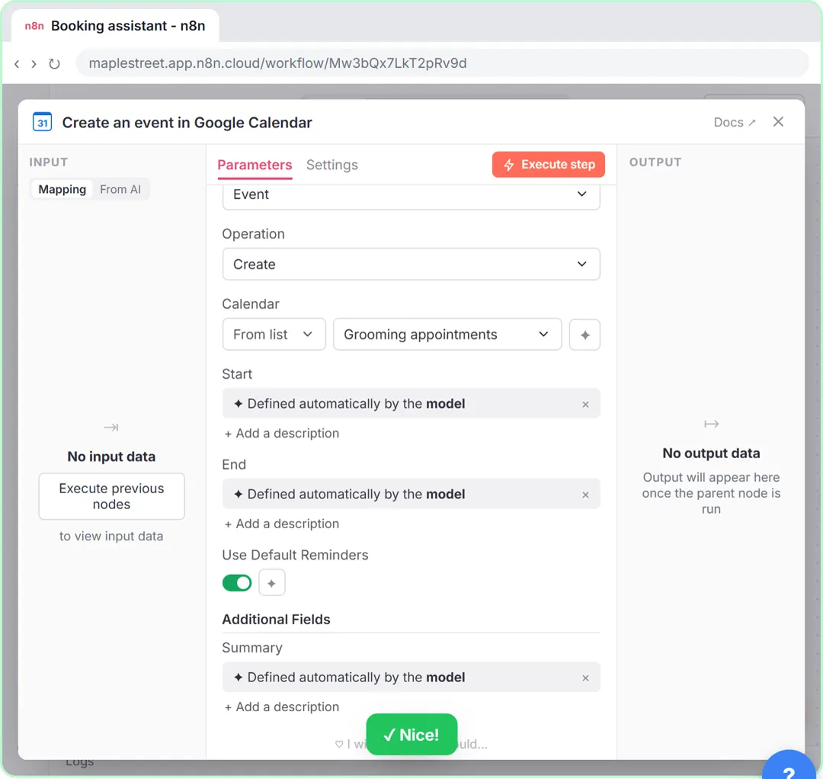Remove the End model-defined value
This screenshot has height=779, width=823.
pyautogui.click(x=585, y=495)
